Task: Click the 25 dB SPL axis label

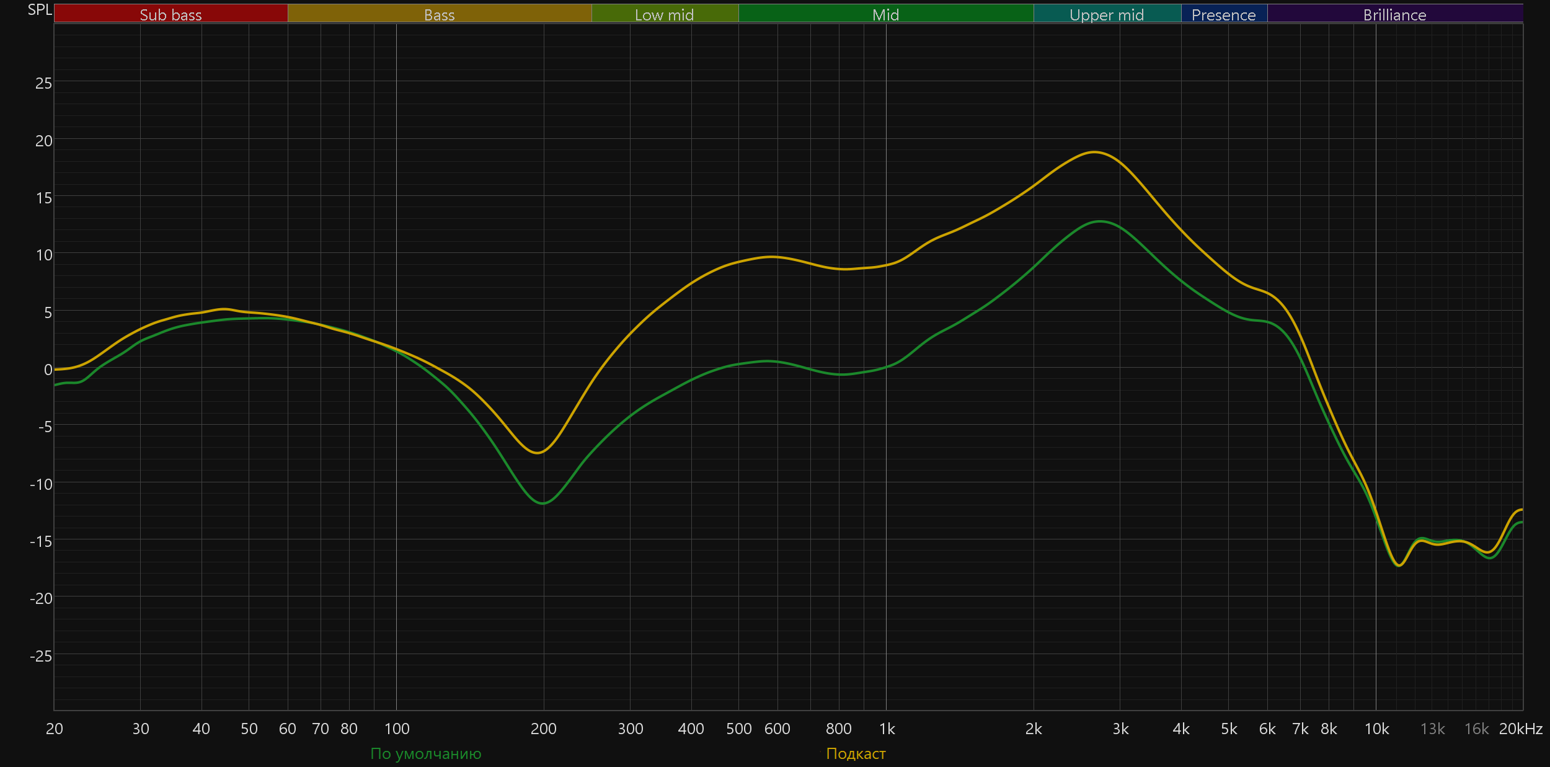Action: click(x=43, y=83)
